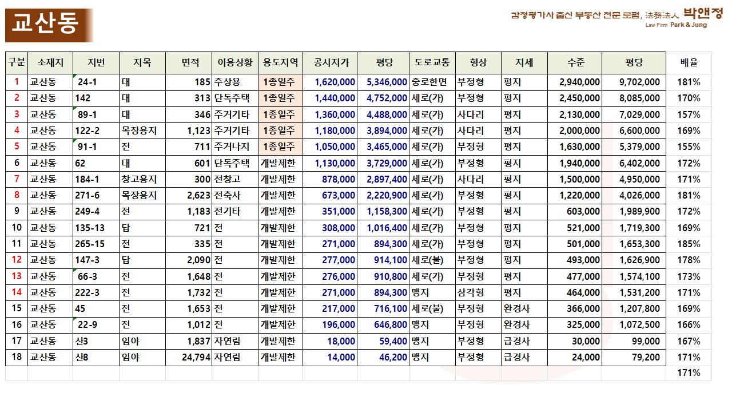Click the 전축사 usage cell
The width and height of the screenshot is (732, 412).
click(235, 195)
